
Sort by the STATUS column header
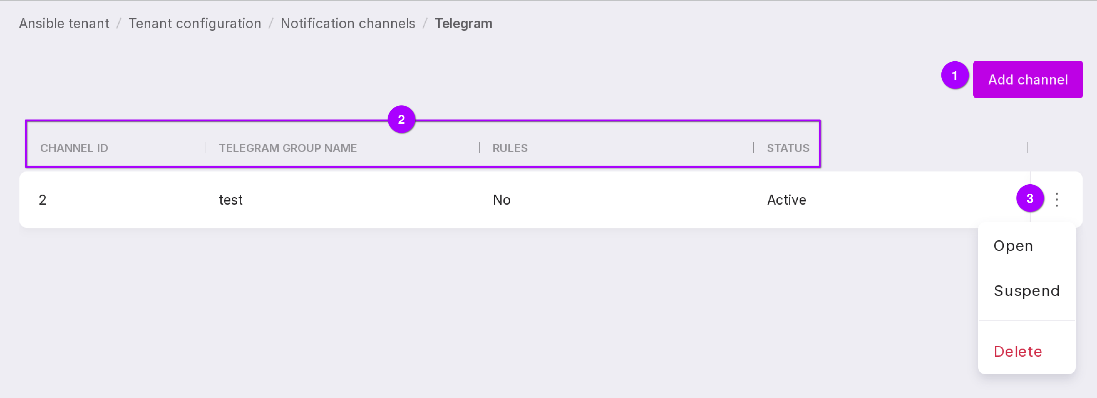(787, 148)
